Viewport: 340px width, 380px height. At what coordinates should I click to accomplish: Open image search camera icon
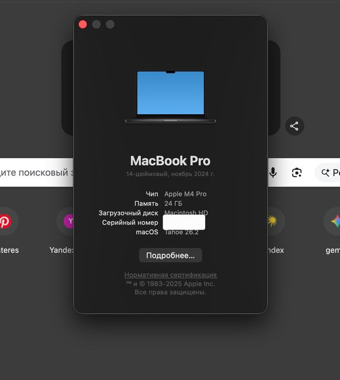296,172
